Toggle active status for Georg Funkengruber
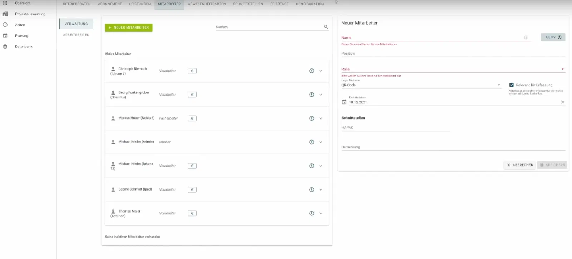The image size is (572, 259). pyautogui.click(x=311, y=95)
